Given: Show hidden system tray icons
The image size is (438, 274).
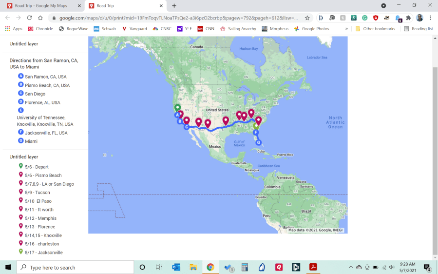Looking at the screenshot, I should point(350,267).
